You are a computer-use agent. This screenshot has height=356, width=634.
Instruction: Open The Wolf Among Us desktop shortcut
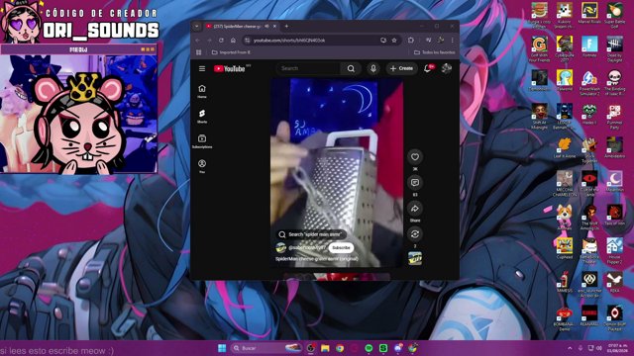tap(589, 218)
